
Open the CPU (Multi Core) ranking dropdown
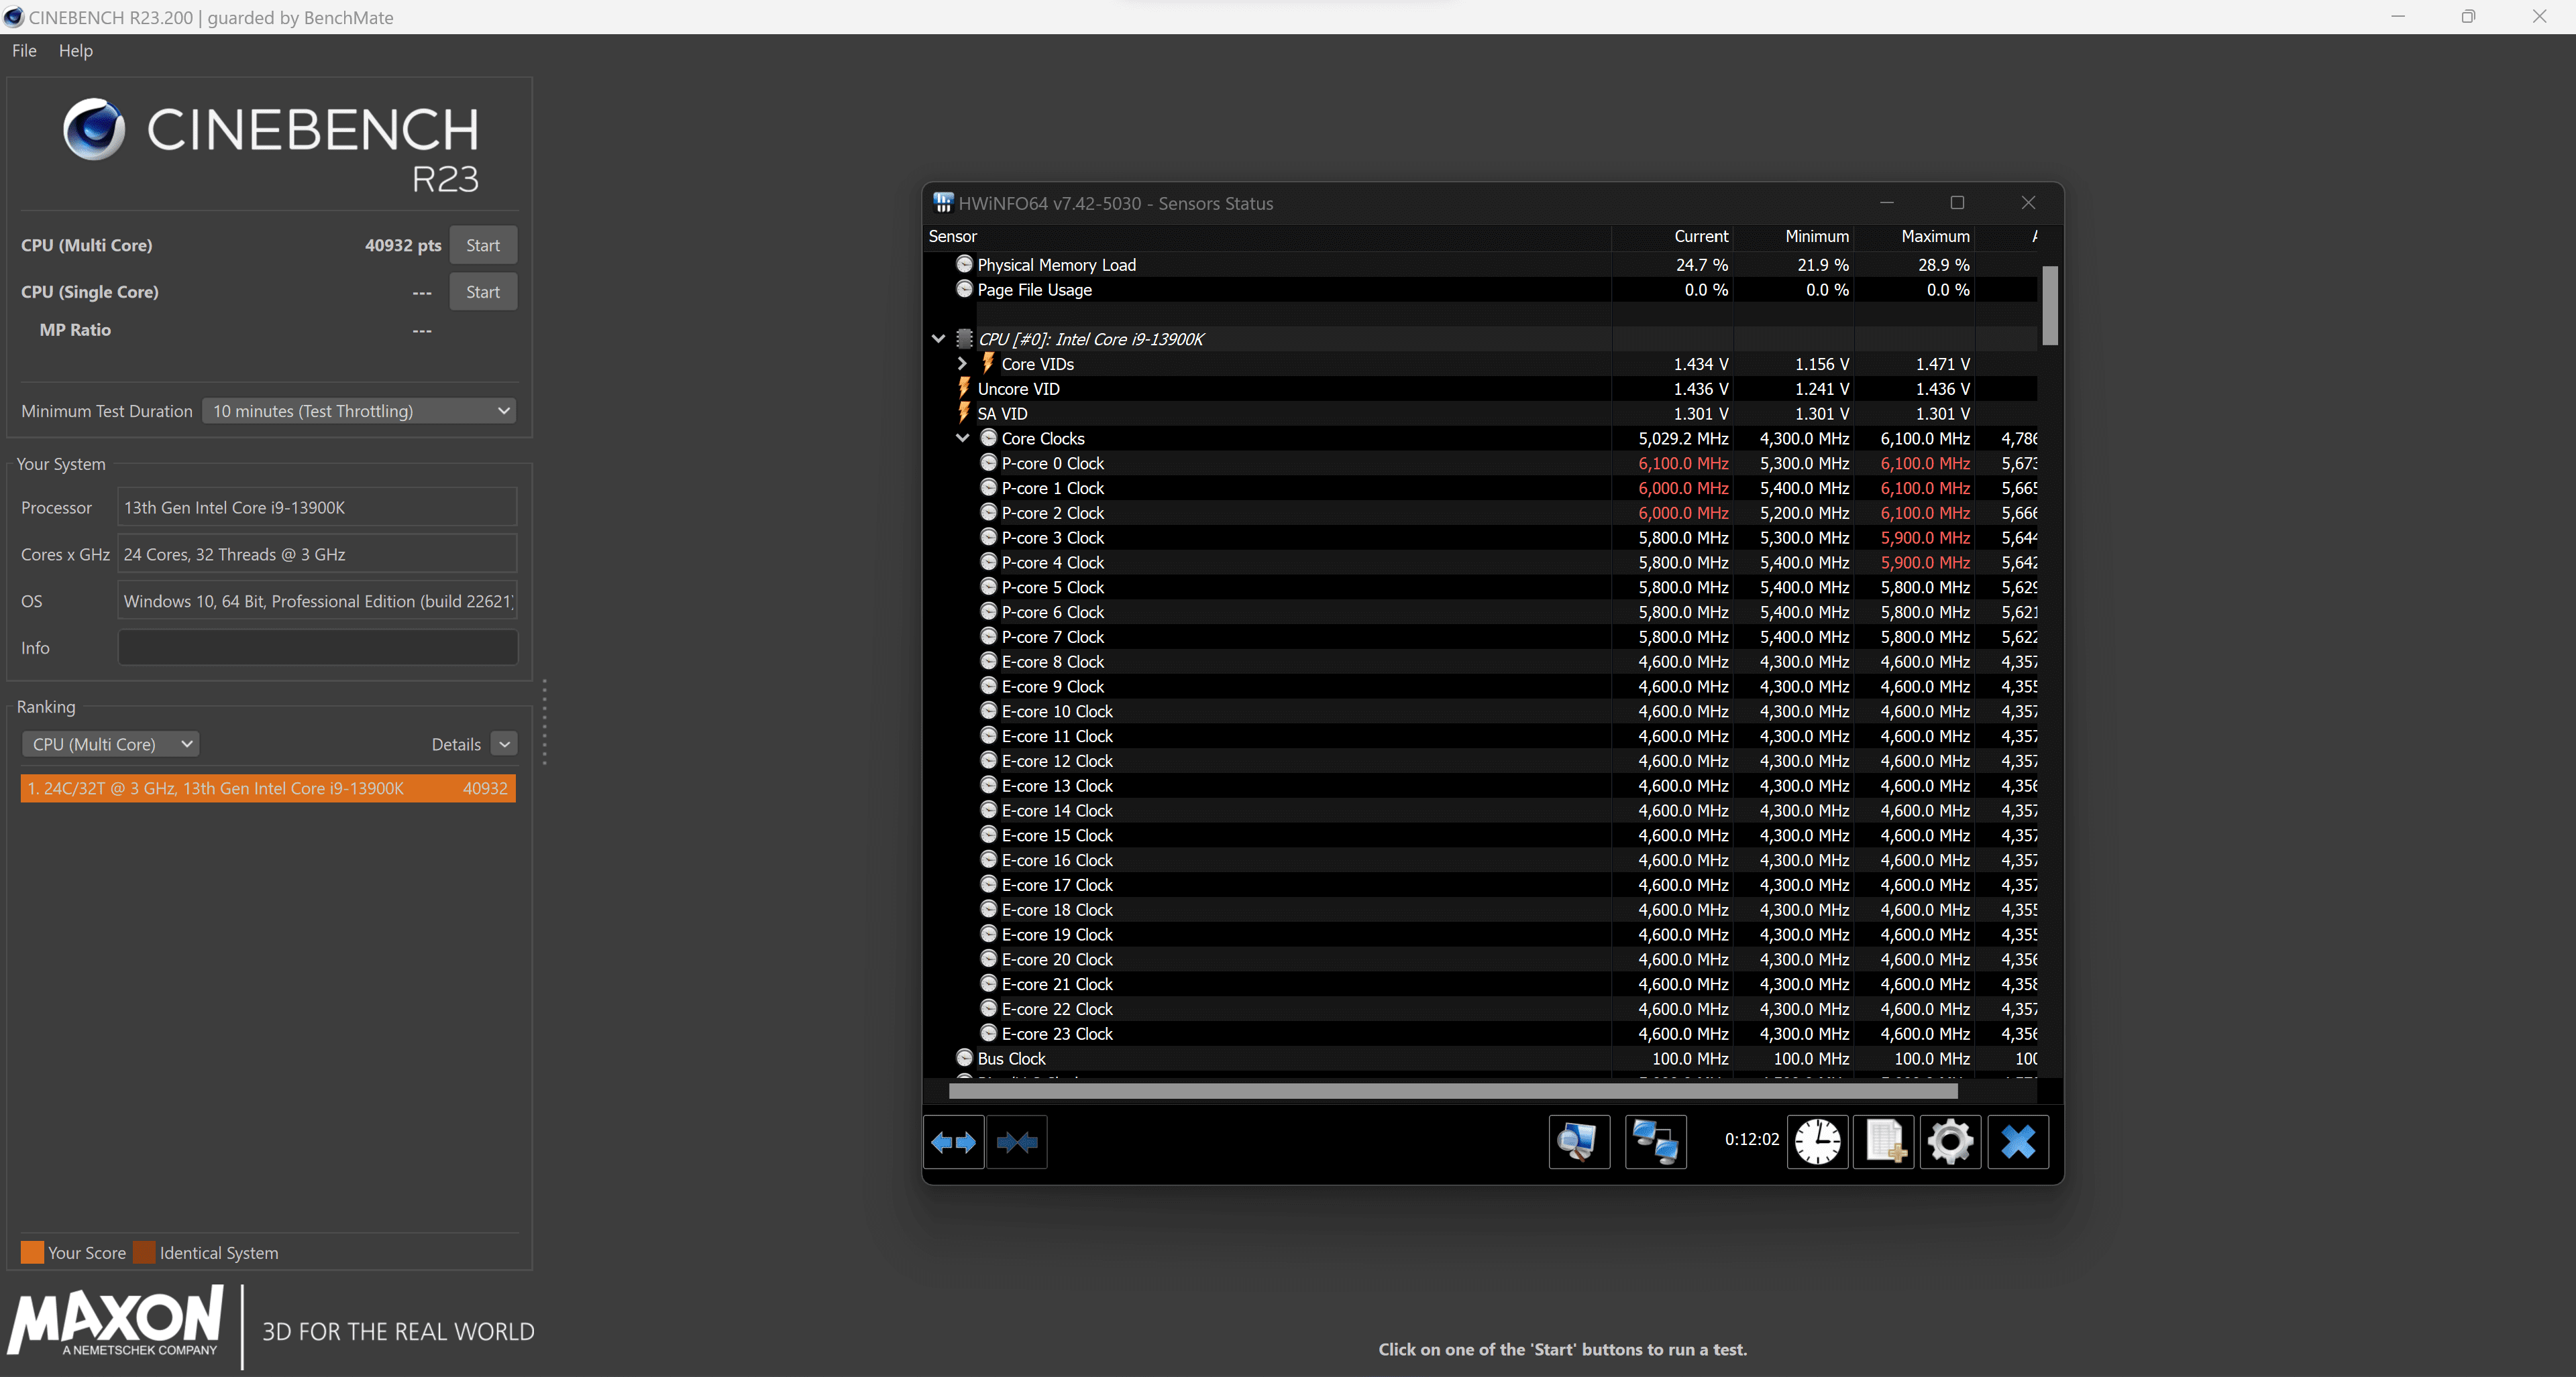(x=111, y=744)
